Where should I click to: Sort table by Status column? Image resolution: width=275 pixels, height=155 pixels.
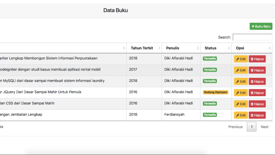(x=216, y=48)
